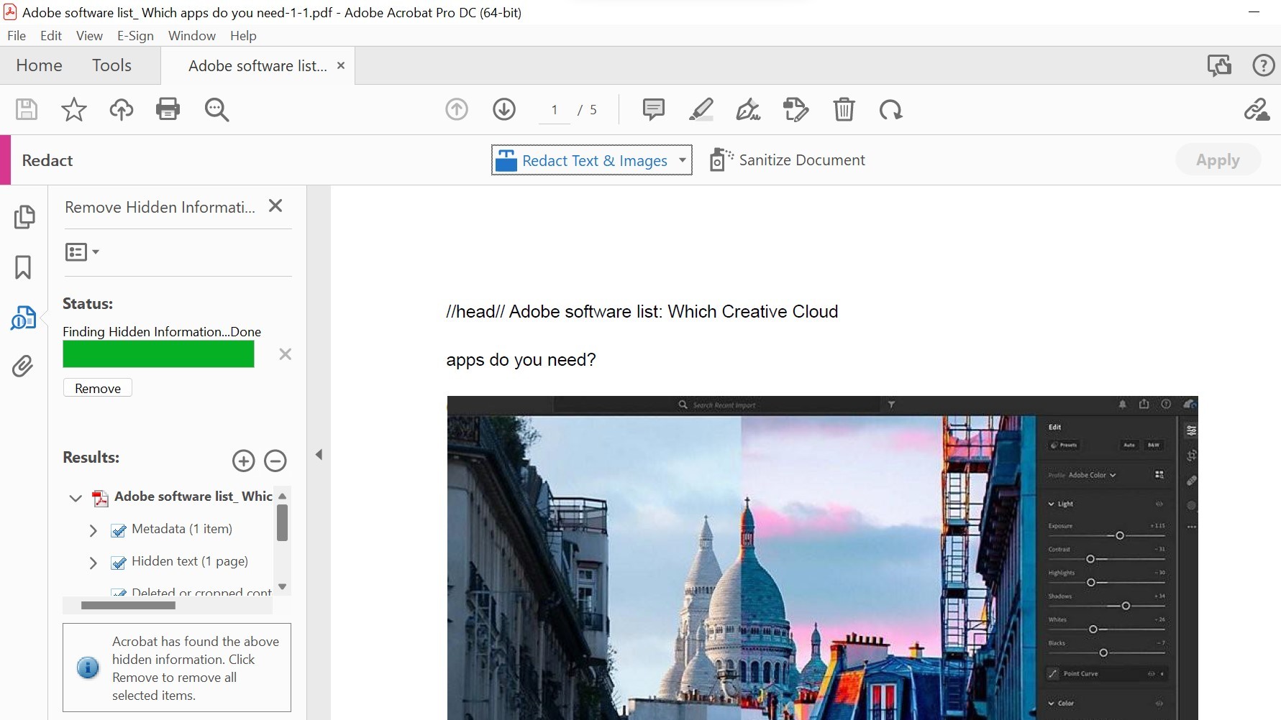1281x720 pixels.
Task: Click the results scroll up arrow
Action: tap(283, 496)
